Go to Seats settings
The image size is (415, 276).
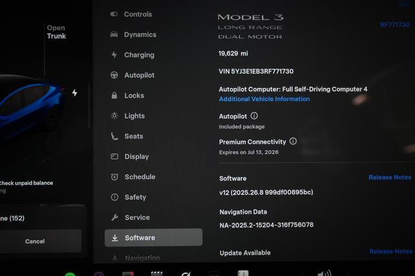pos(127,136)
